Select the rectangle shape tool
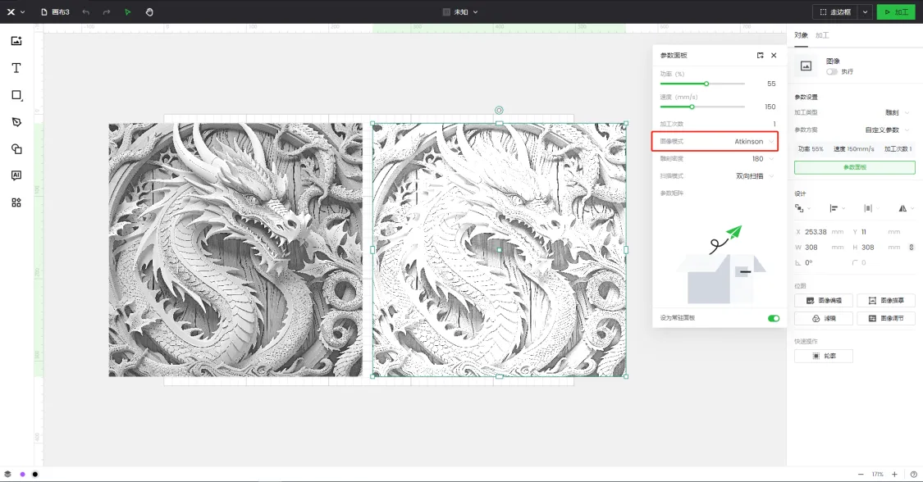 pos(16,95)
